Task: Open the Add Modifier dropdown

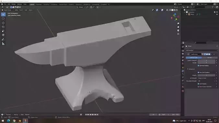Action: click(202, 50)
